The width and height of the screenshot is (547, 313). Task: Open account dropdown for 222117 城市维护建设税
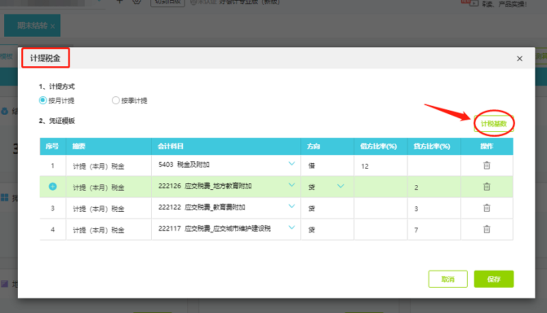(x=292, y=228)
